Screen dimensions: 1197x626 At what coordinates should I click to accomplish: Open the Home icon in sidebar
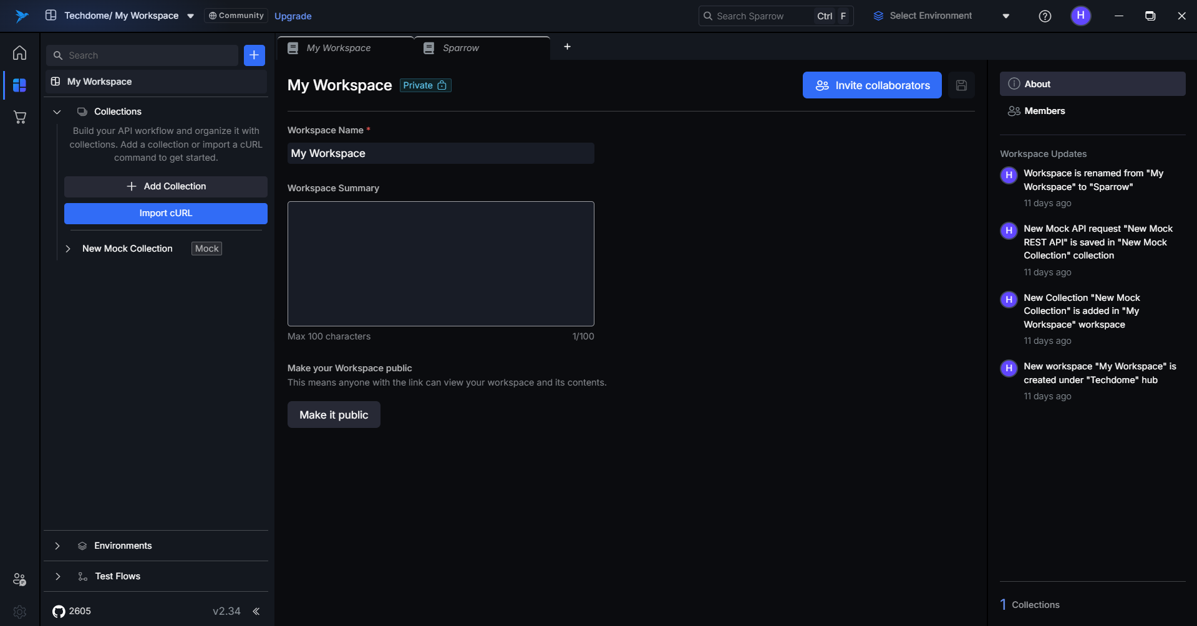(x=20, y=53)
